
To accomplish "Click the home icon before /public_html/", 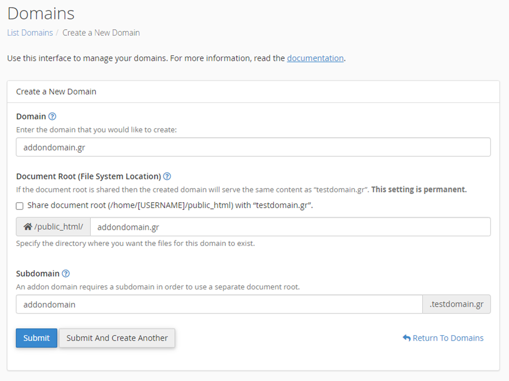I will click(x=28, y=227).
